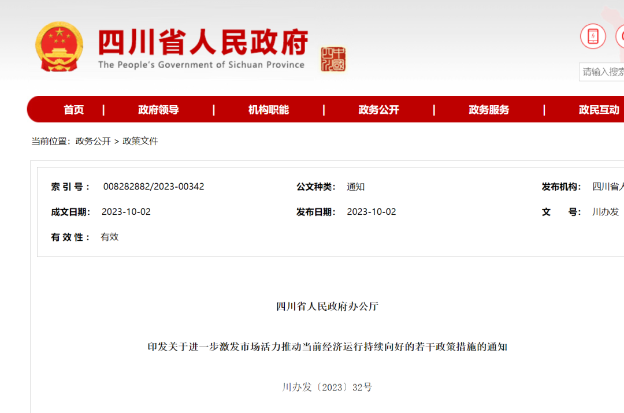Click the notice title starting with 印发关于进一步激发市场活力
Screen dimensions: 624x413
[327, 347]
